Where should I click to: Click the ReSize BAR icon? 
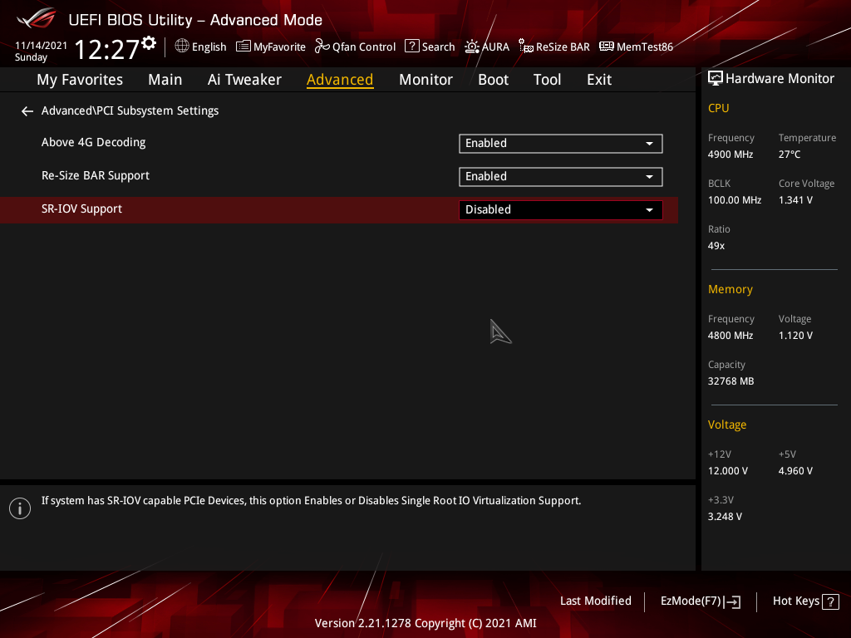(x=525, y=47)
